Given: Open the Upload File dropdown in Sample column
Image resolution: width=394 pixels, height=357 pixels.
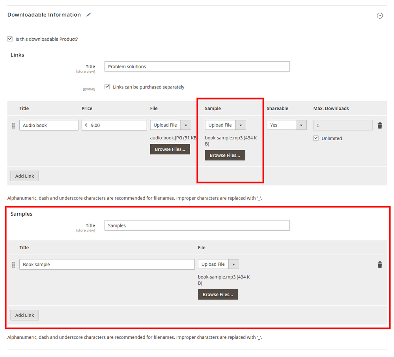Looking at the screenshot, I should (x=240, y=125).
